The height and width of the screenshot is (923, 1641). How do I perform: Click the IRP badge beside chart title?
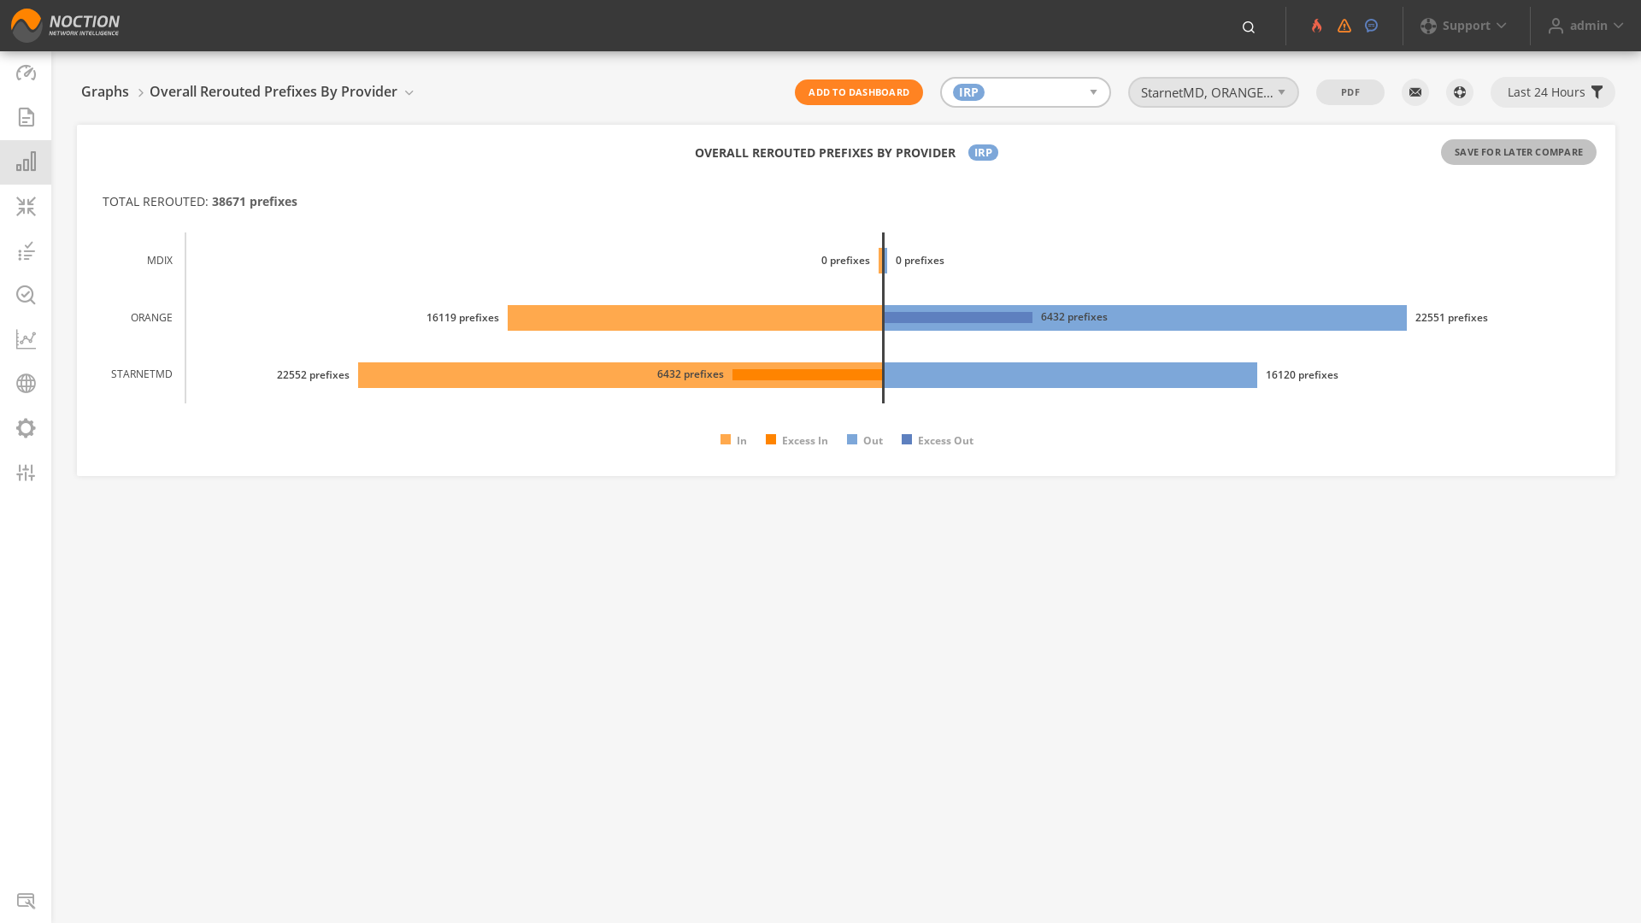(x=983, y=152)
